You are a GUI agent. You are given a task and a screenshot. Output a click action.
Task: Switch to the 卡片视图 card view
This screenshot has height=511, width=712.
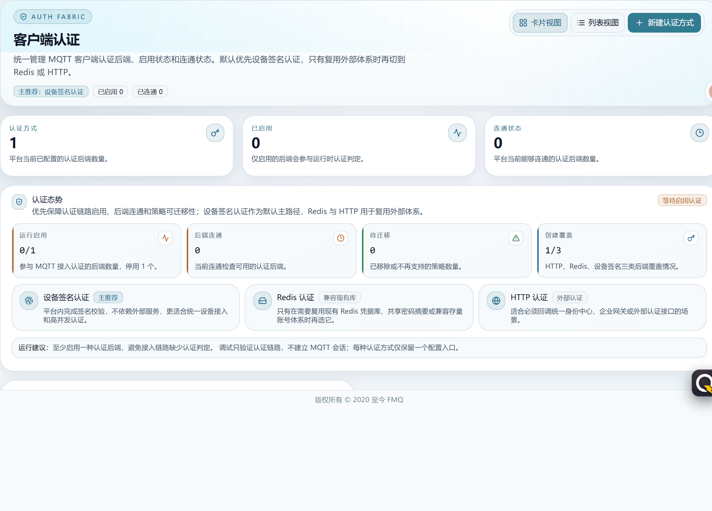pos(540,23)
